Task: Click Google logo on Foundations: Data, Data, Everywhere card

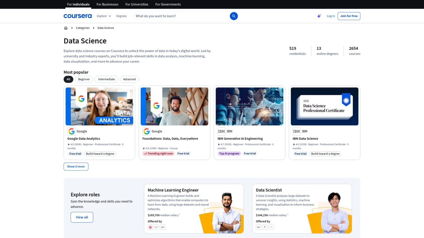Action: (147, 131)
